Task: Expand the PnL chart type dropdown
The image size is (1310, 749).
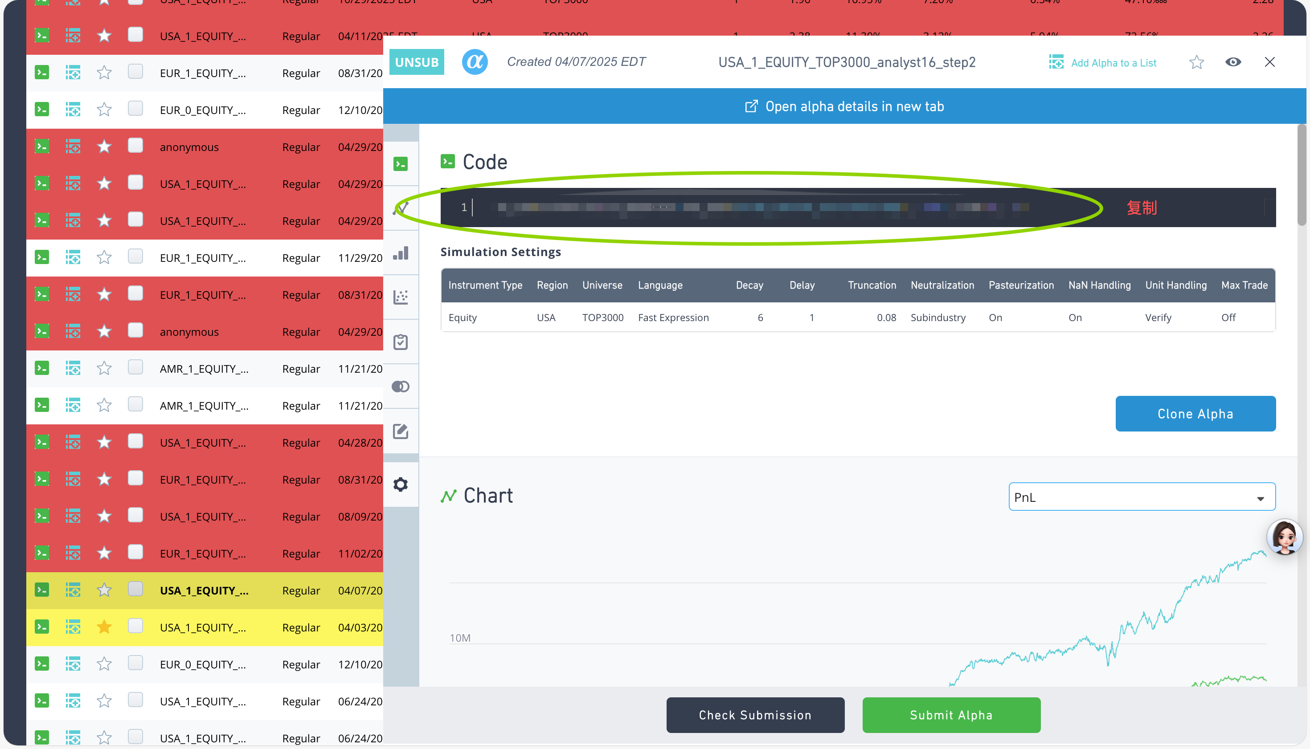Action: 1141,497
